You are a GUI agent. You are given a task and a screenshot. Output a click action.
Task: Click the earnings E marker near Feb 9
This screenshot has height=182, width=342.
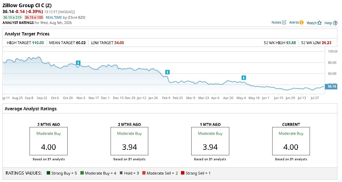(x=167, y=72)
